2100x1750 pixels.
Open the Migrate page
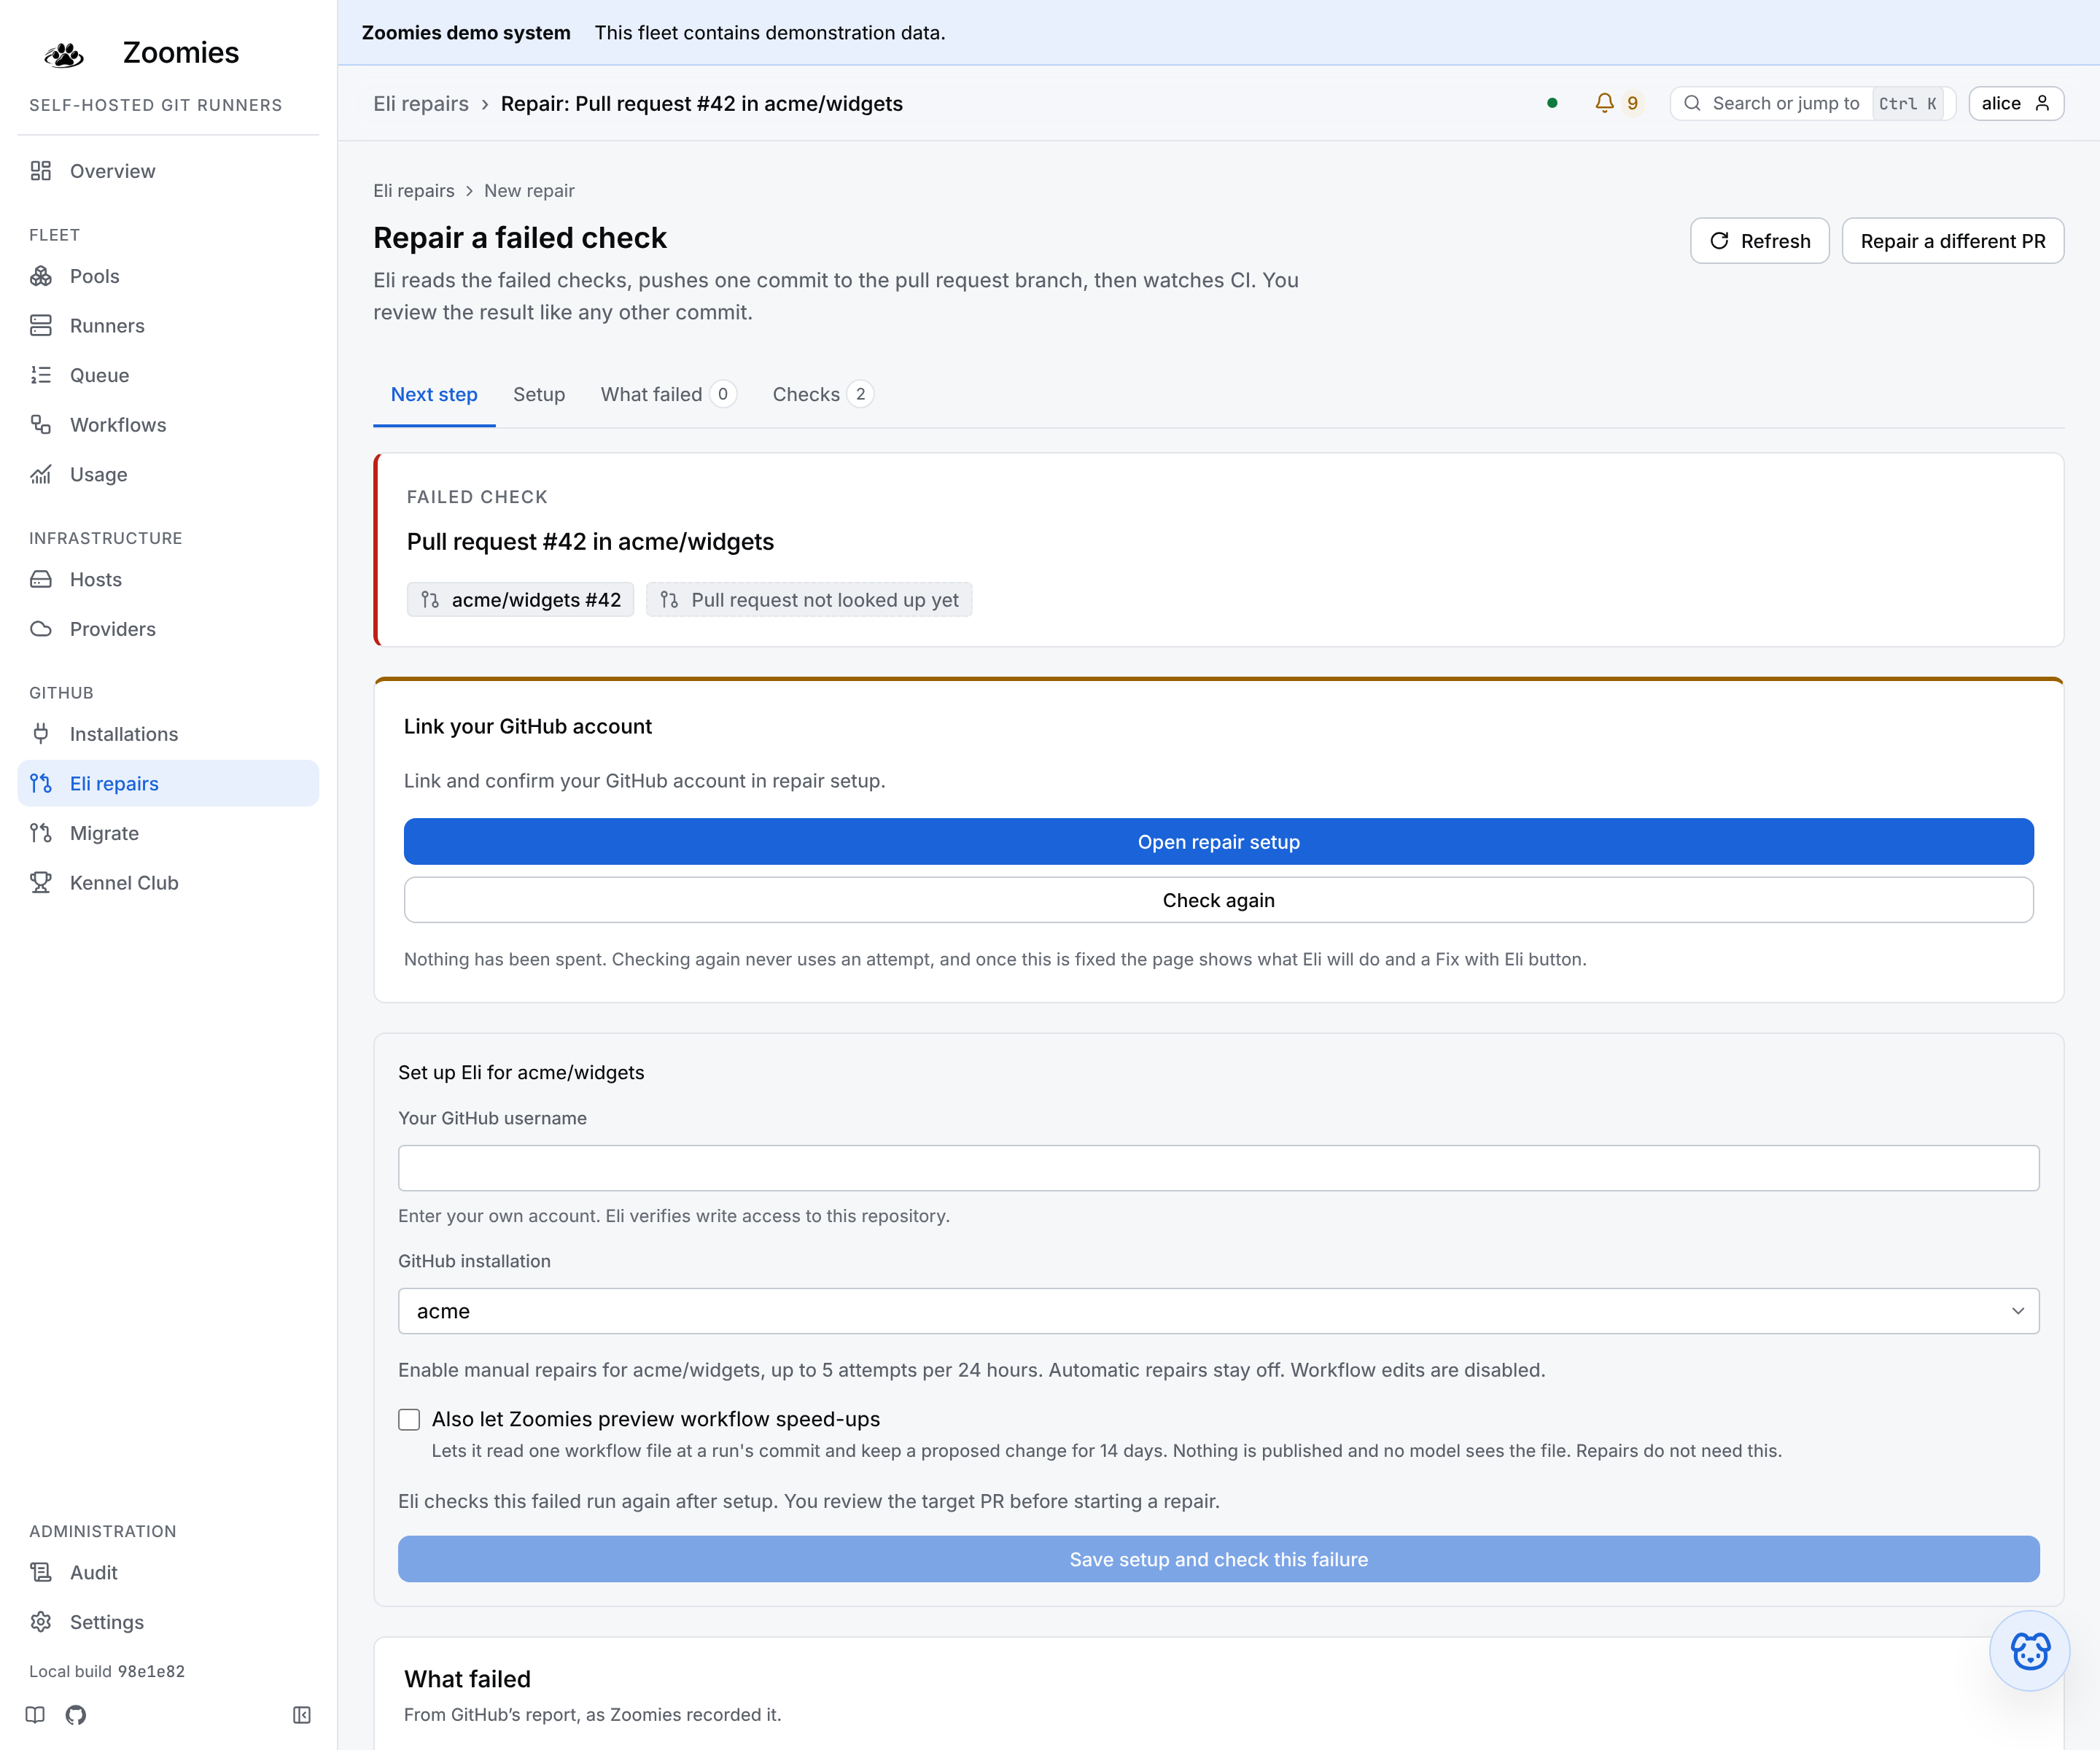click(x=168, y=833)
